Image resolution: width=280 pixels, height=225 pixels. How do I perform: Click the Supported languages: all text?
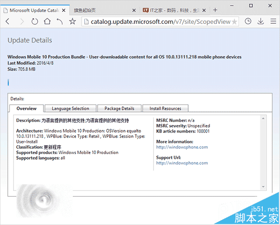coord(41,158)
